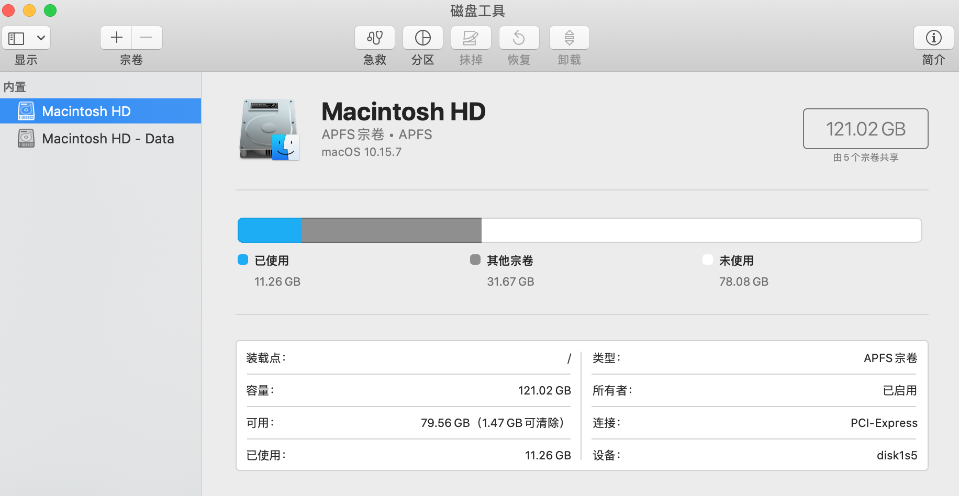Open the 显示 view options dropdown

(39, 38)
